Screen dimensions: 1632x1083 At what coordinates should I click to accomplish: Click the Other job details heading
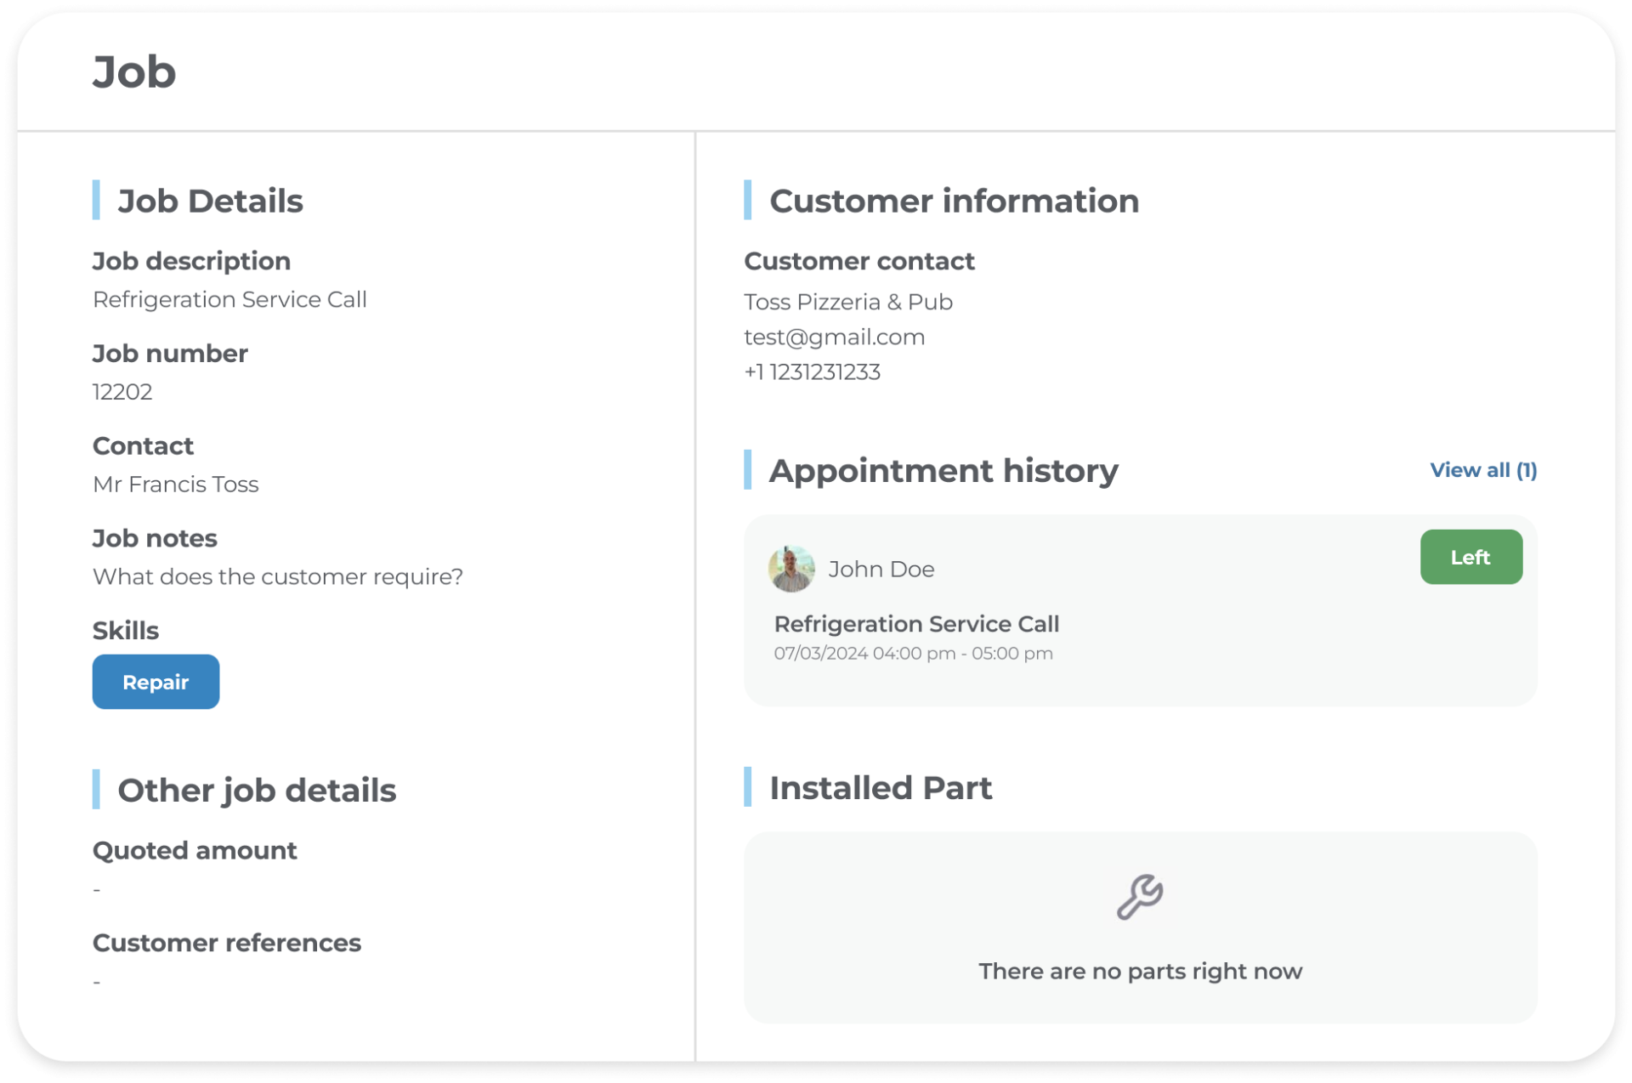coord(256,791)
